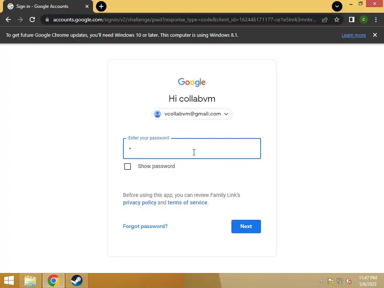Bookmark this tab with the star
Viewport: 384px width, 288px height.
(337, 19)
